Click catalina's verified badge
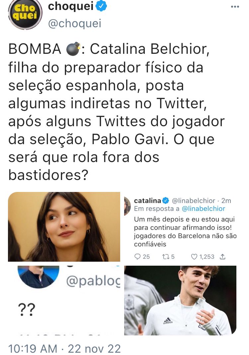Image resolution: width=249 pixels, height=355 pixels. pos(166,201)
